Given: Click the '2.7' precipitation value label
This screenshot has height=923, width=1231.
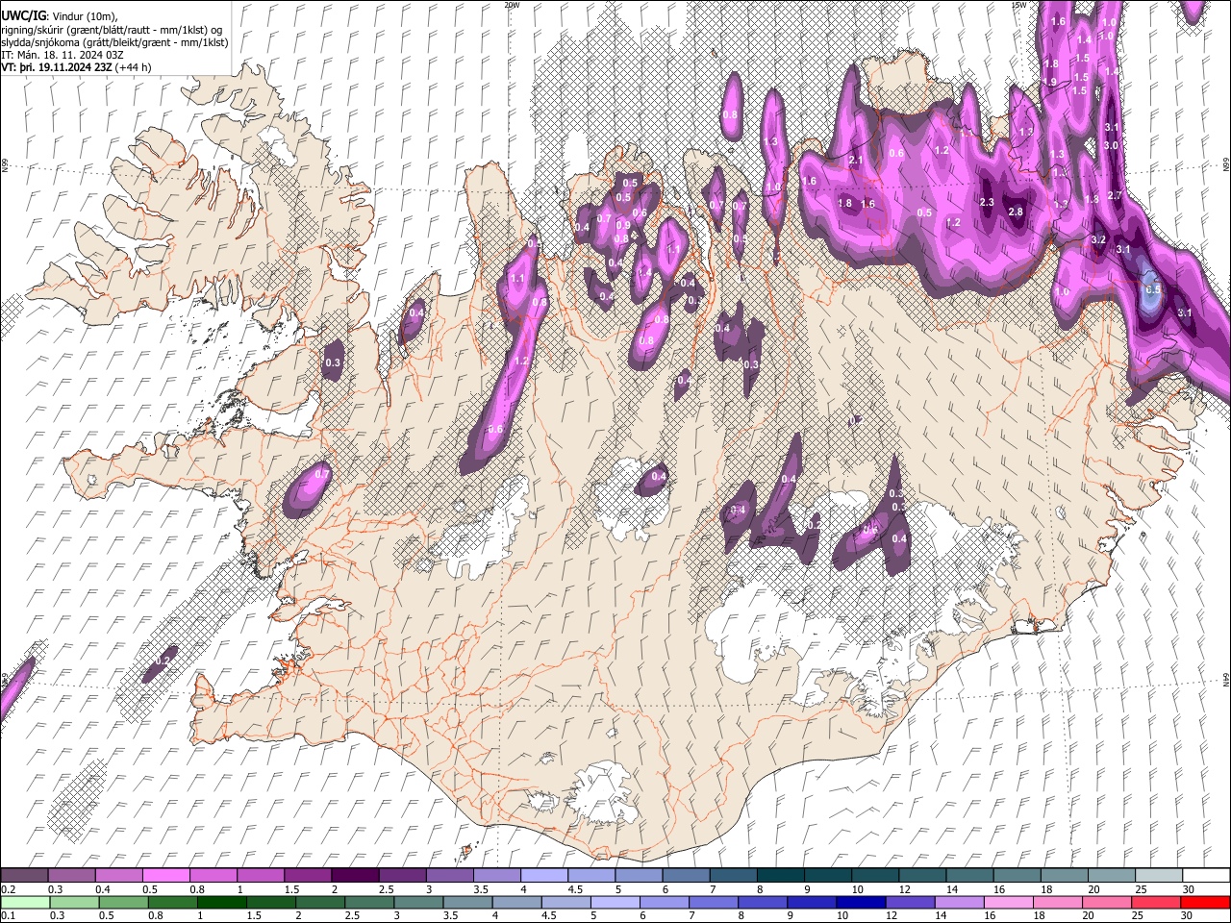Looking at the screenshot, I should pyautogui.click(x=1115, y=195).
